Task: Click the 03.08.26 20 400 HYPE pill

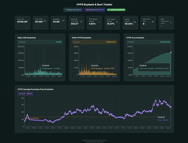Action: coord(94,42)
